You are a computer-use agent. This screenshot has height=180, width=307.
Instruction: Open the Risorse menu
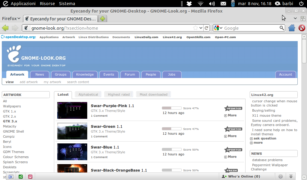click(x=47, y=4)
